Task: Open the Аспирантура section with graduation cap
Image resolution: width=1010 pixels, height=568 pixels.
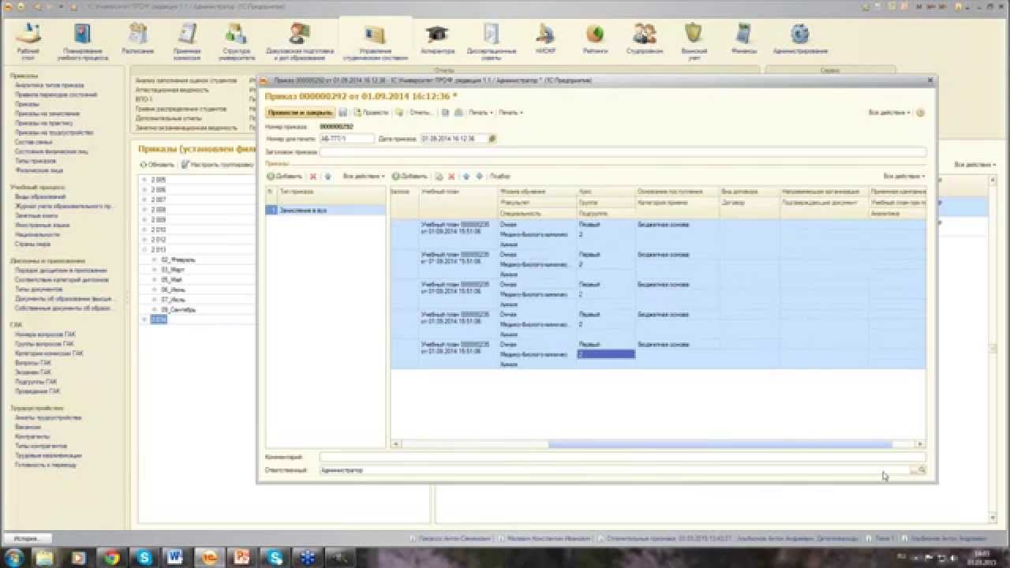Action: coord(437,38)
